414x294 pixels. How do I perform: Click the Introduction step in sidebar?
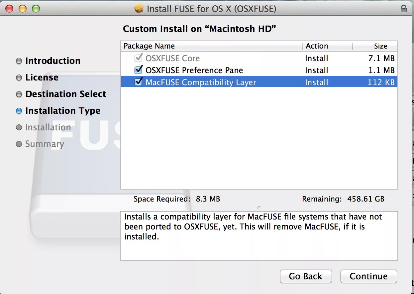click(53, 61)
